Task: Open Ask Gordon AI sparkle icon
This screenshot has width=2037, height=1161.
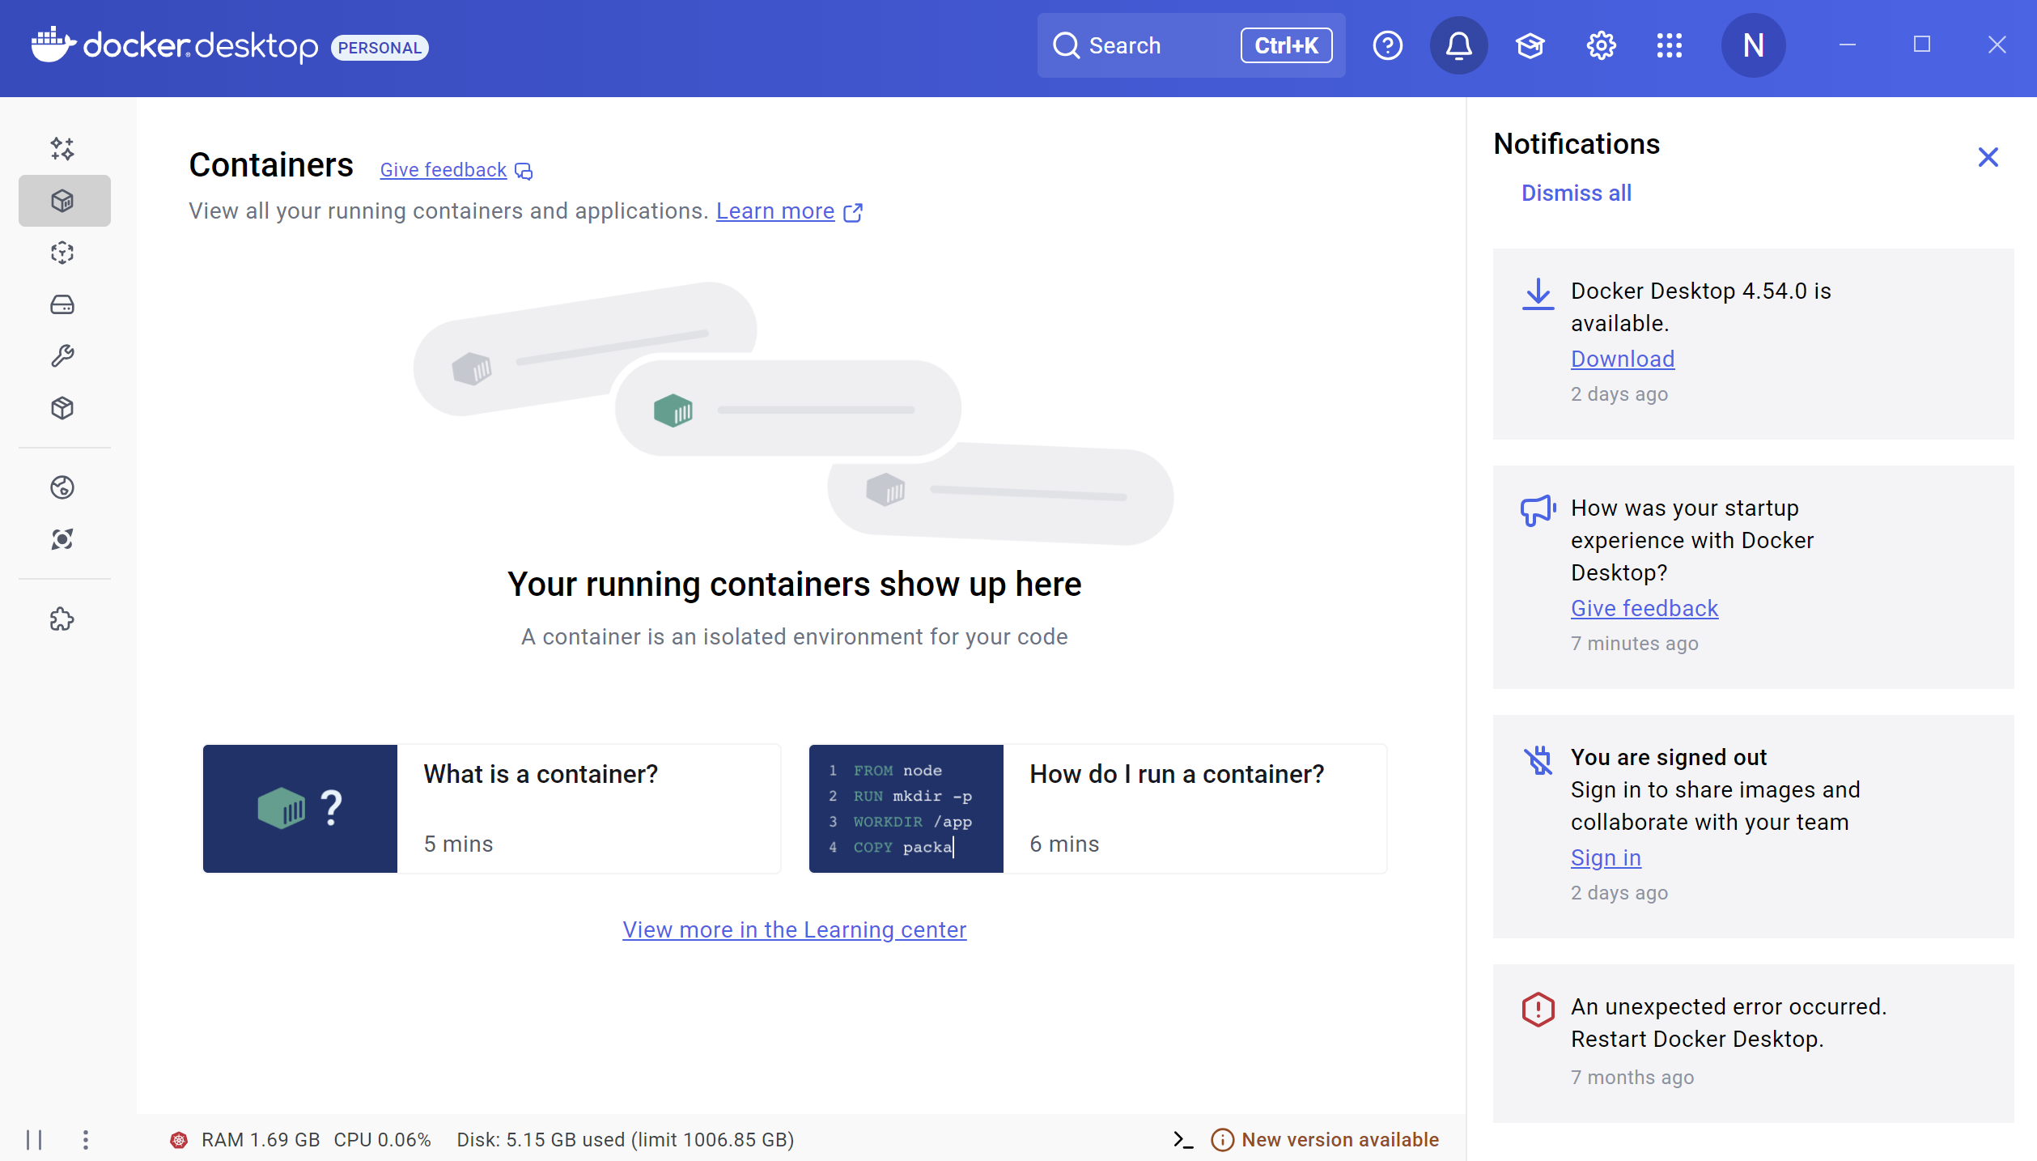Action: click(62, 149)
